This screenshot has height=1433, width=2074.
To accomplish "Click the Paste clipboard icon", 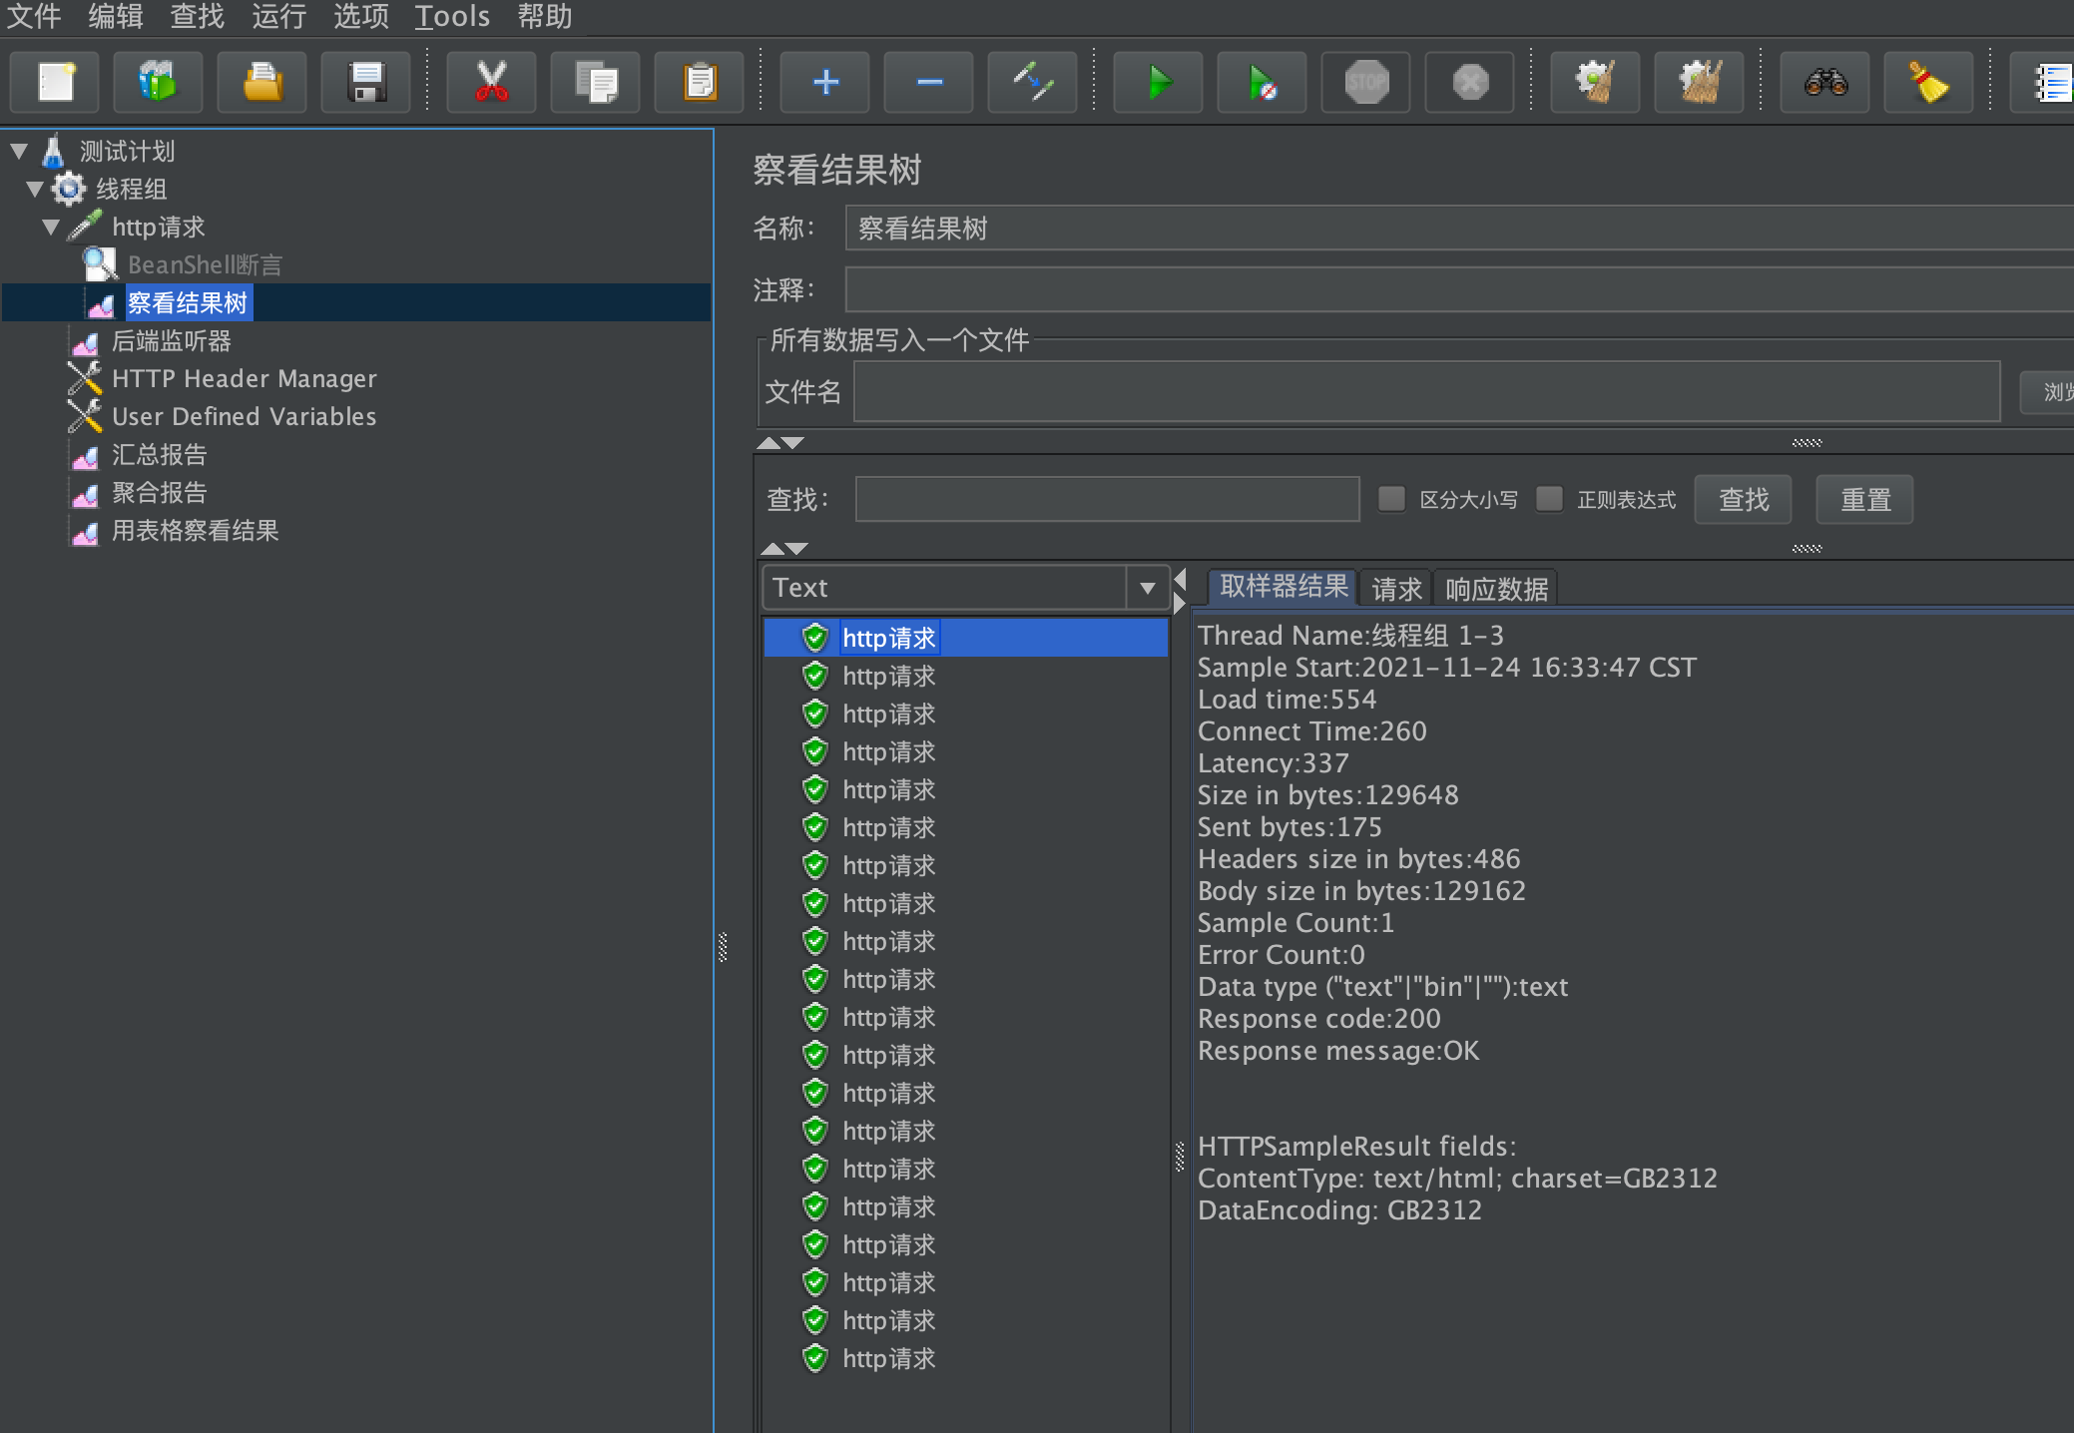I will [x=700, y=82].
